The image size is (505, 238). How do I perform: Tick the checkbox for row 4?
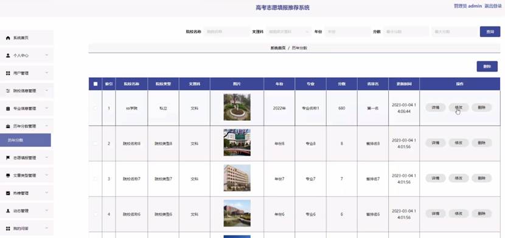point(96,214)
